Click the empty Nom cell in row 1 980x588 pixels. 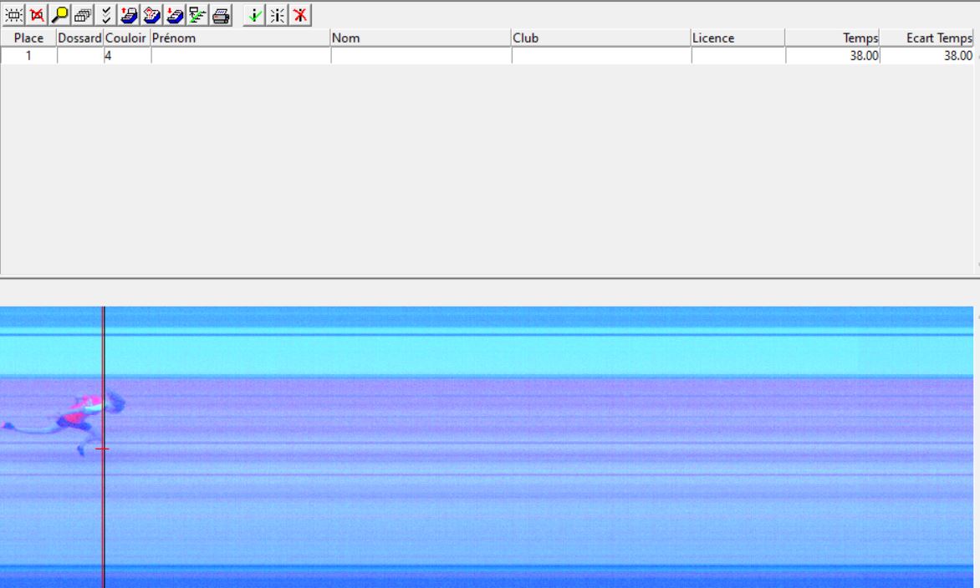[x=421, y=56]
